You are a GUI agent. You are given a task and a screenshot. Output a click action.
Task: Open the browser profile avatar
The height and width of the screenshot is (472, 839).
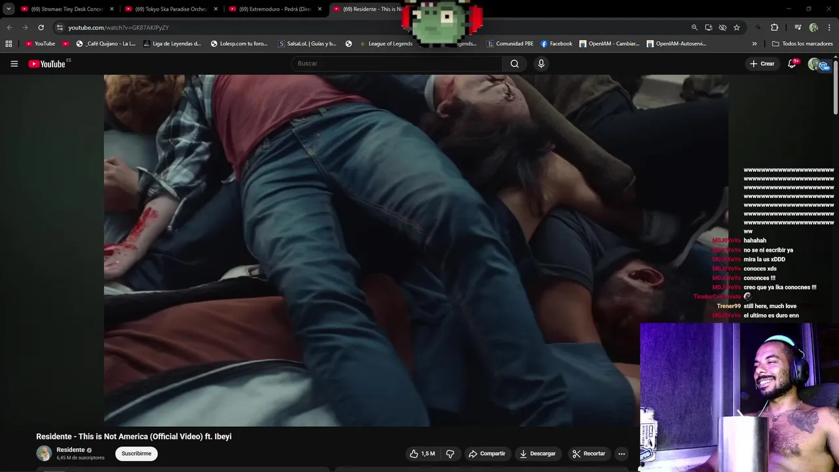(x=813, y=28)
